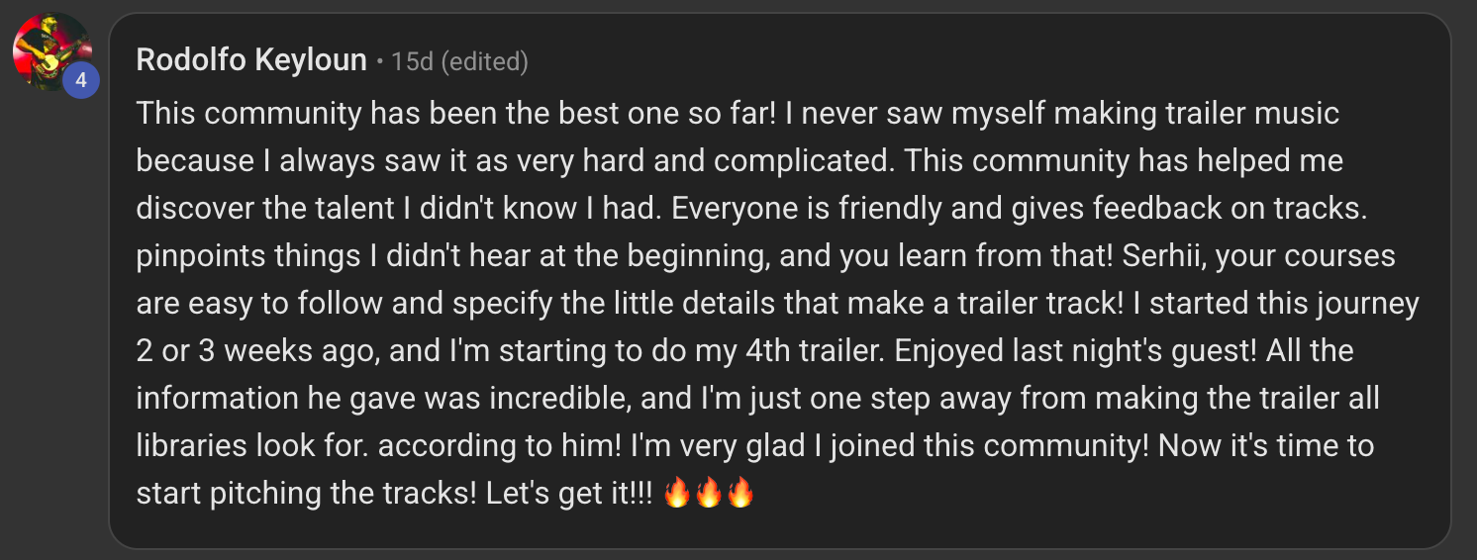Click the text "libraries look for"
The image size is (1477, 560).
(252, 445)
